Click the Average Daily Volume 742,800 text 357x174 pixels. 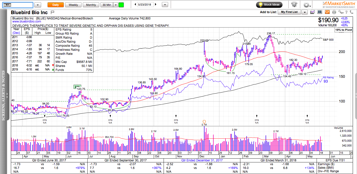(130, 18)
